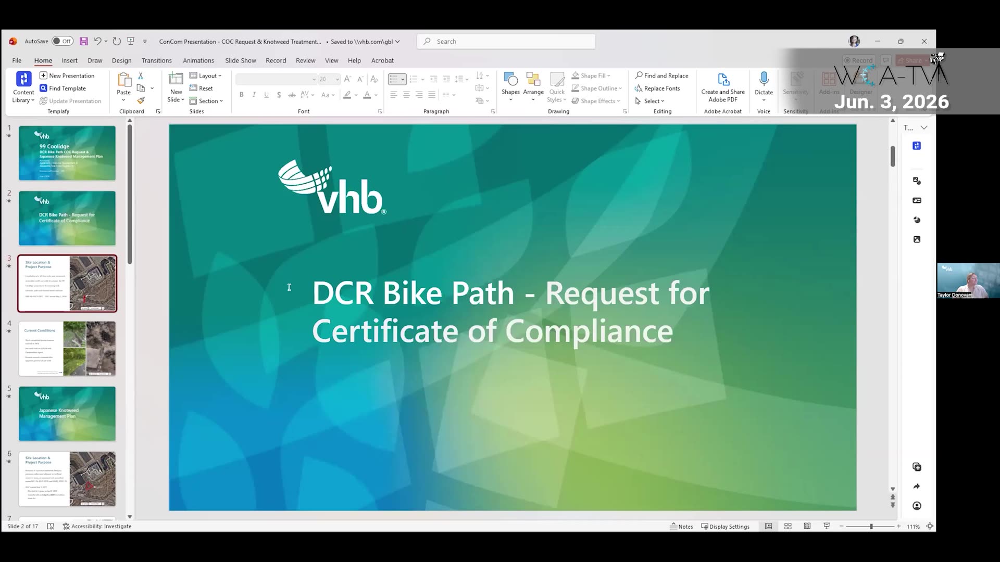The image size is (1000, 562).
Task: Start presentation from beginning icon
Action: coord(131,41)
